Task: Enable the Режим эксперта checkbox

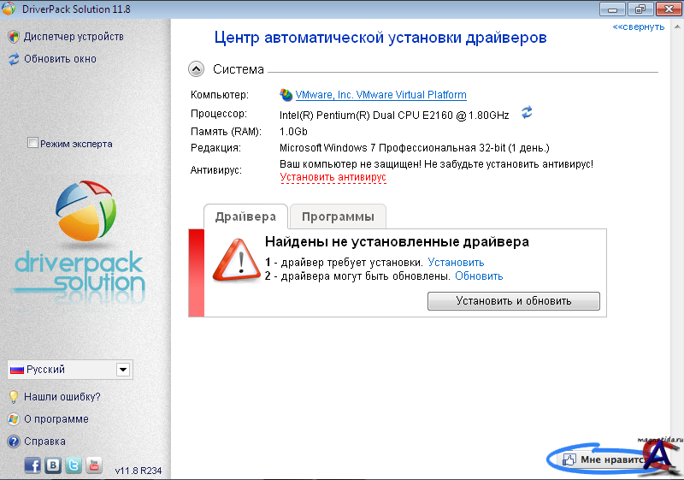Action: pos(33,144)
